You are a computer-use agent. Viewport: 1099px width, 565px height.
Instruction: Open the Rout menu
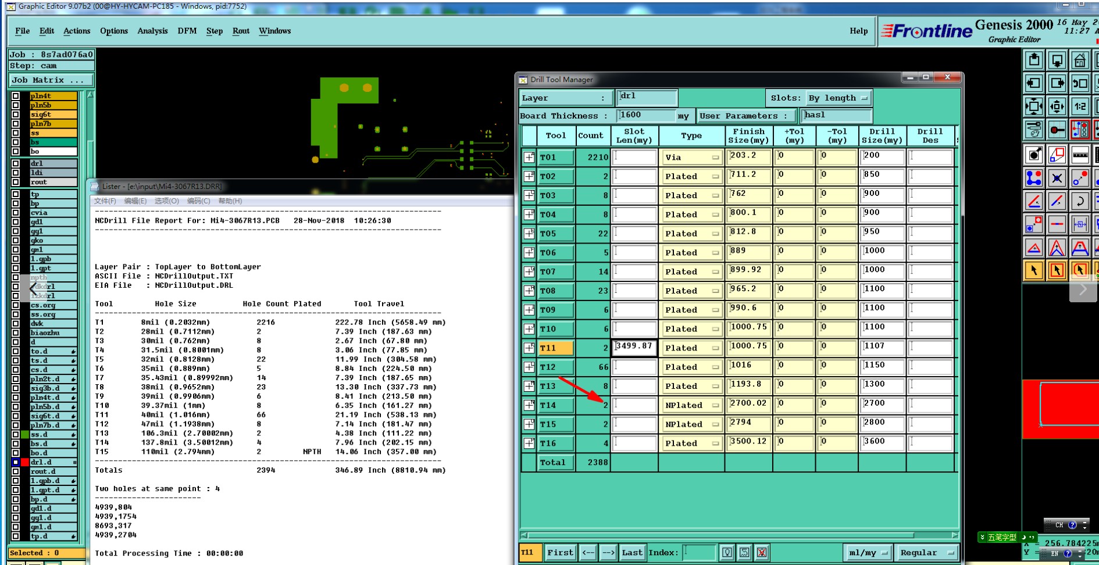point(241,31)
